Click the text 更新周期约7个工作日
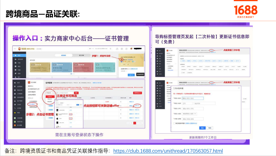Screen dimensions: 276x156 (203, 137)
